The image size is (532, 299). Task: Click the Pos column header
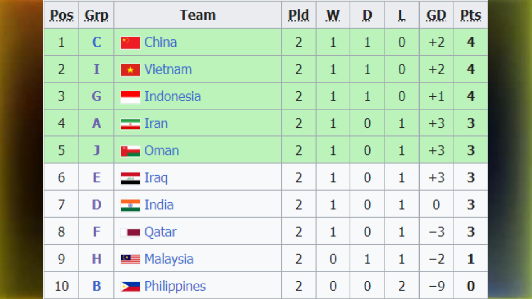click(62, 15)
